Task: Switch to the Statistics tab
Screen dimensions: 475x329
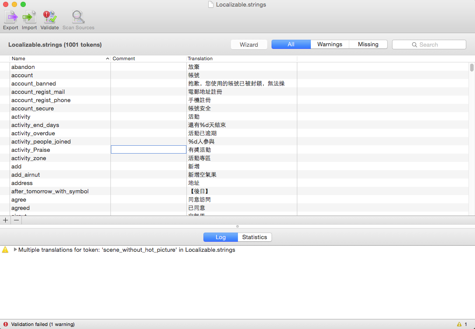Action: point(255,237)
